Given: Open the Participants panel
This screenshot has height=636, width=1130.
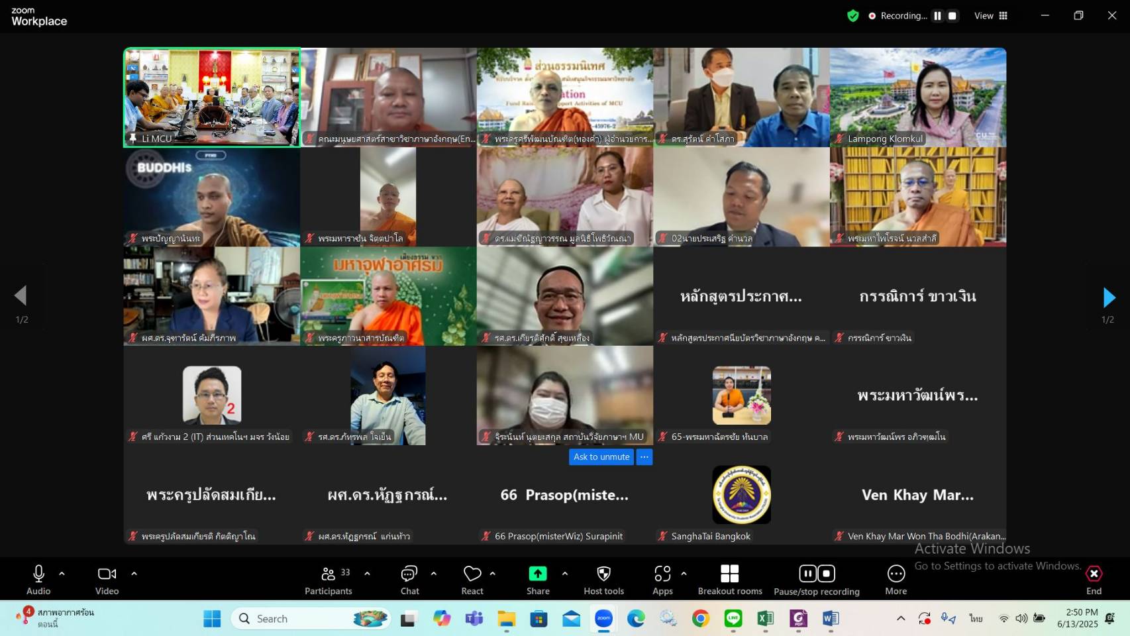Looking at the screenshot, I should (329, 580).
